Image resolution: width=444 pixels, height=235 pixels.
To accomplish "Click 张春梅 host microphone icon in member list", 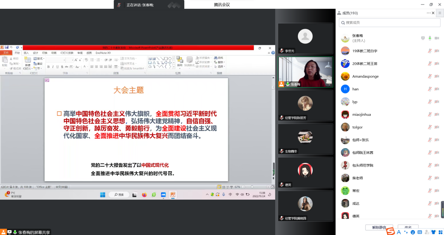I will tap(430, 38).
